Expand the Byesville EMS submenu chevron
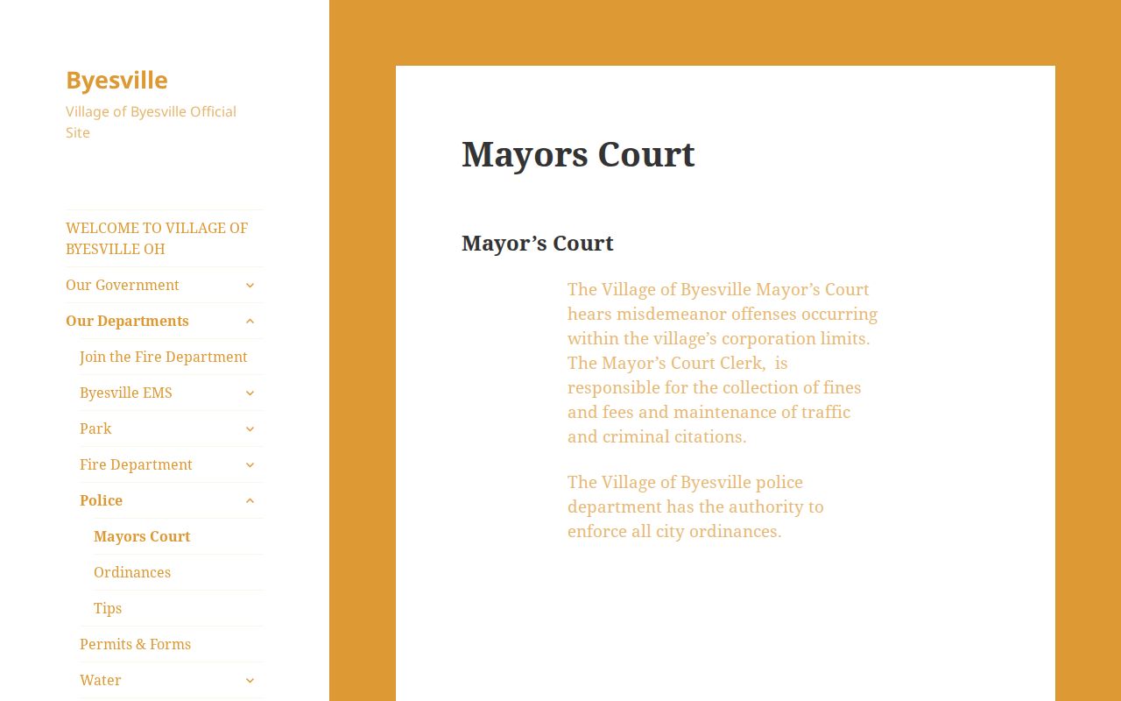Screen dimensions: 1121x701 click(x=250, y=393)
